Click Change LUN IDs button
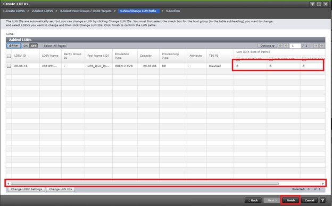332x206 pixels. 60,189
